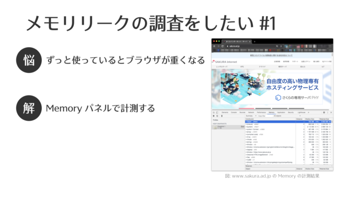Screen dimensions: 356x201
Task: Bookmark the page with the star icon
Action: click(x=281, y=46)
